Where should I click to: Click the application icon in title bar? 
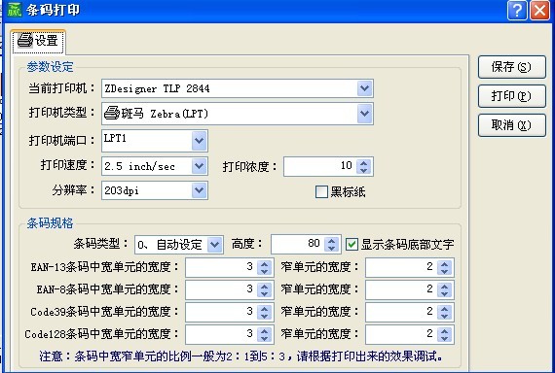15,9
